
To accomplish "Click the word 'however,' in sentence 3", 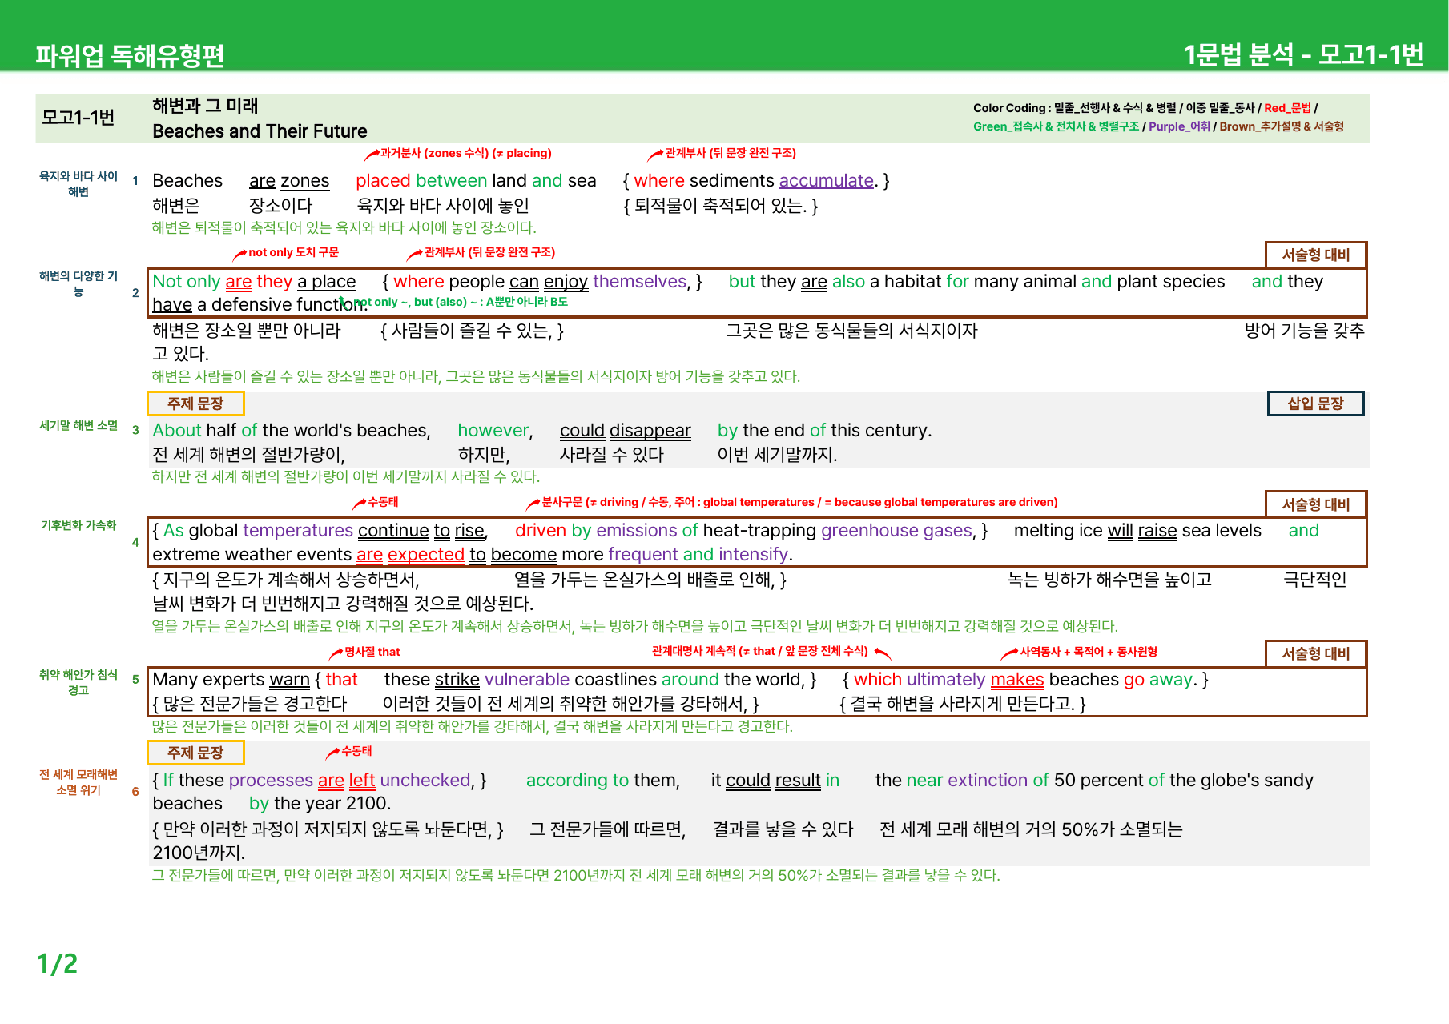I will coord(495,431).
